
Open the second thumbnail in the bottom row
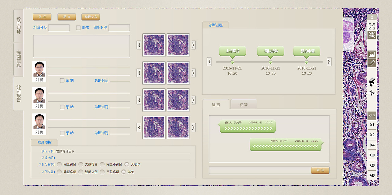point(178,127)
